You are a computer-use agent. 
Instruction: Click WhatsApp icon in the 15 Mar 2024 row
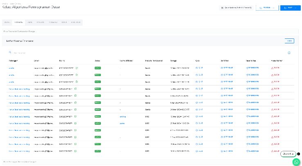(x=75, y=117)
